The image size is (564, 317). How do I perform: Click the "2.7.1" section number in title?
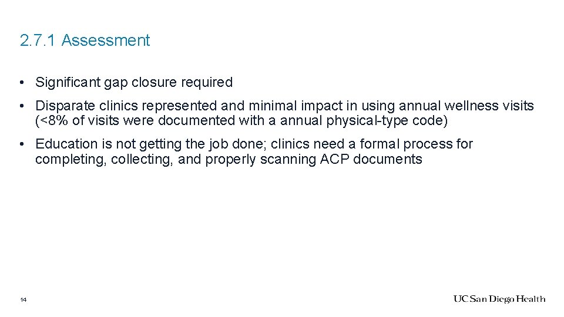38,41
